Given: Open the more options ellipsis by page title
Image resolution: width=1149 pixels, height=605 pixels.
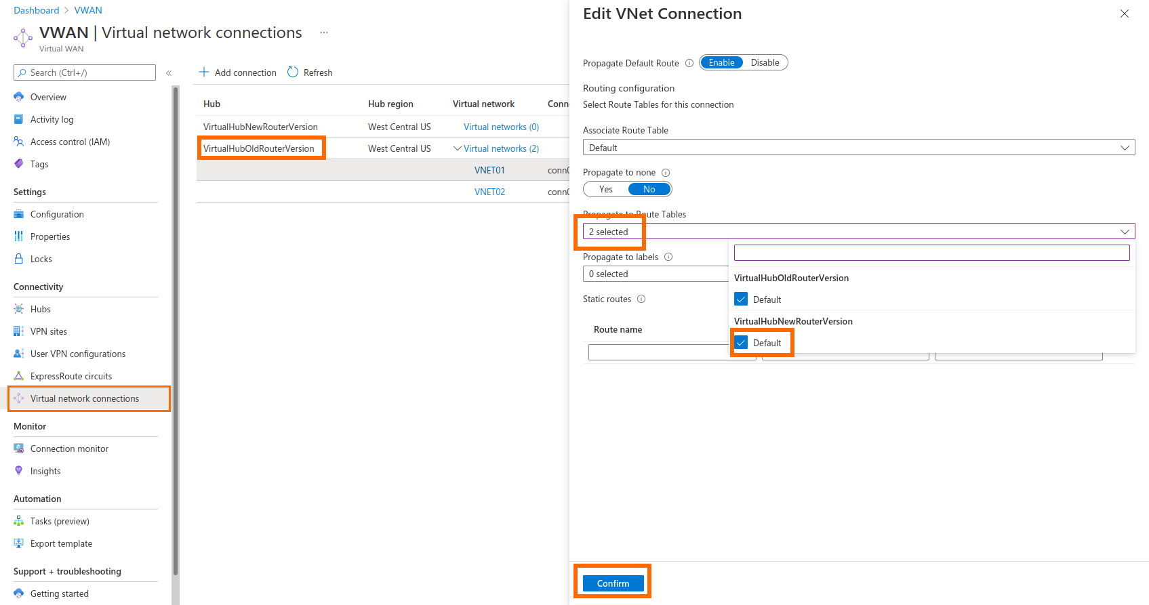Looking at the screenshot, I should pos(324,33).
